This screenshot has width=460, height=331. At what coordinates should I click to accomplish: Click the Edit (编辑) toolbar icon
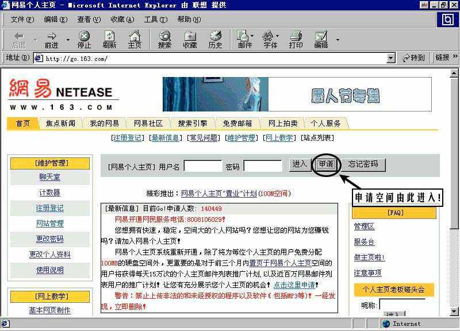(x=322, y=39)
